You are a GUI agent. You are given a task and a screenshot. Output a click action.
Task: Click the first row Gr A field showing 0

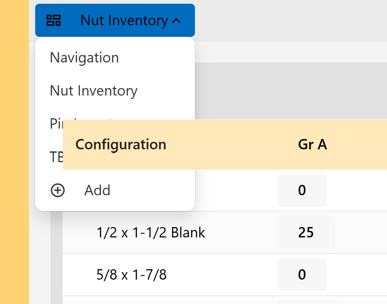(302, 190)
